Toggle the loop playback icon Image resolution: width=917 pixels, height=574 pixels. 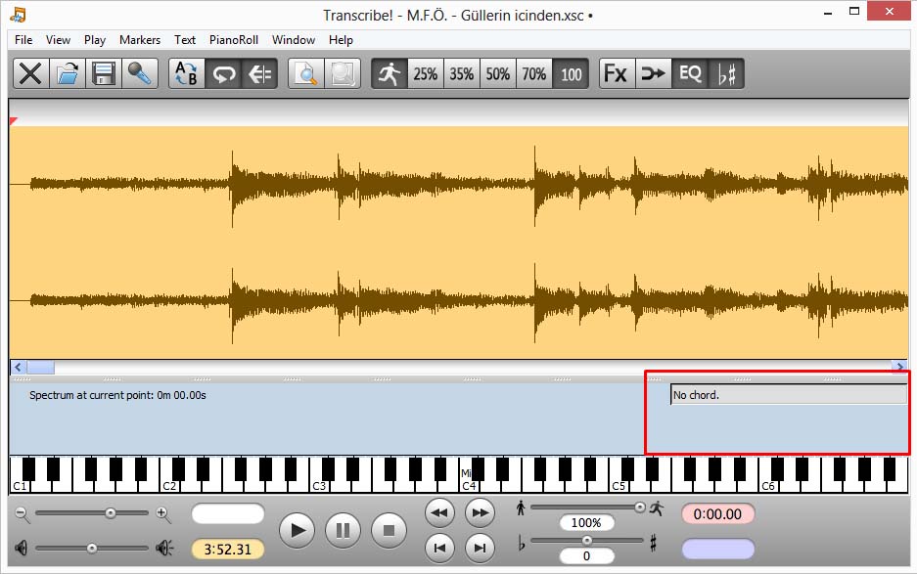pos(222,73)
